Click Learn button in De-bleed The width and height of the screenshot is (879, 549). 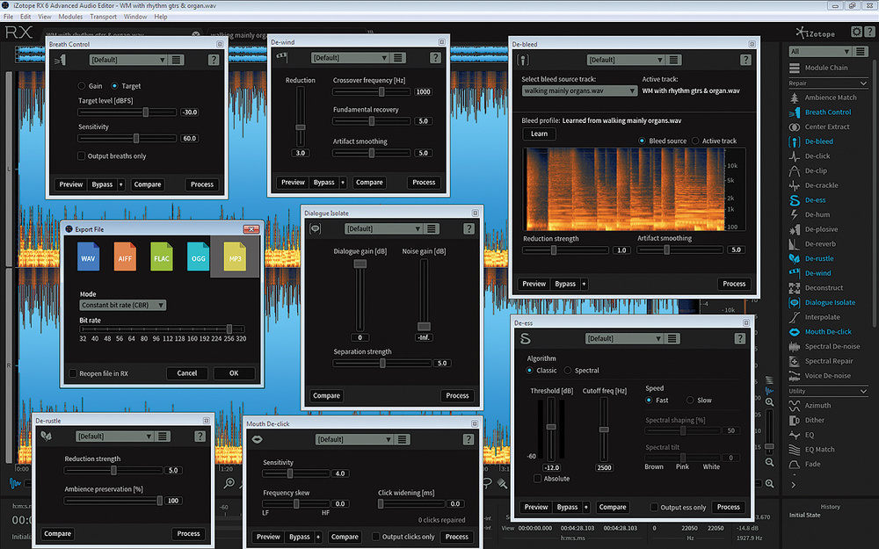540,134
